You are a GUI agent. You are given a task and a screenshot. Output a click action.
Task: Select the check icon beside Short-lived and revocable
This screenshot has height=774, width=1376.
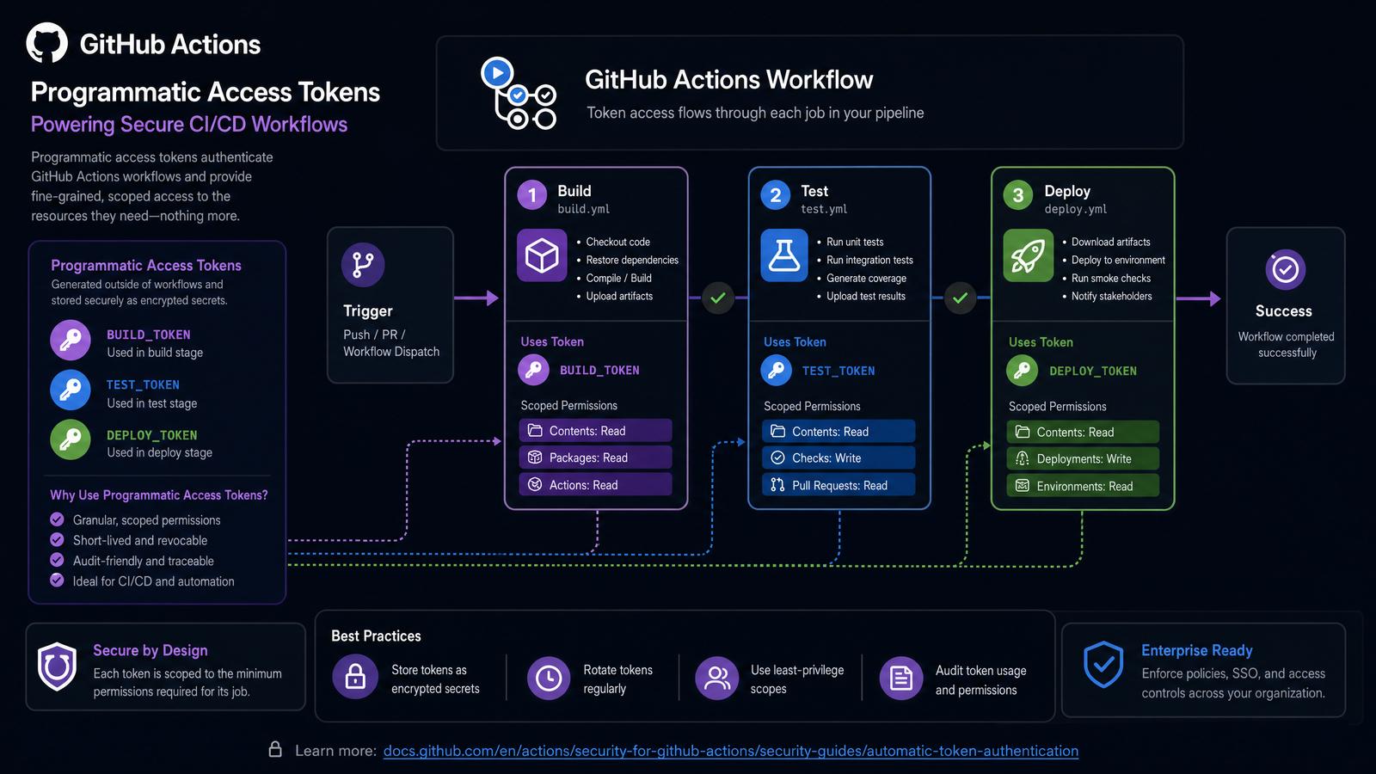pos(57,540)
